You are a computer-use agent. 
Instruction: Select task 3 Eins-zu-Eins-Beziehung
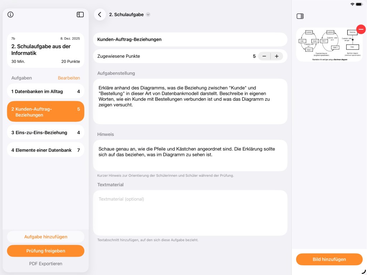(x=46, y=132)
